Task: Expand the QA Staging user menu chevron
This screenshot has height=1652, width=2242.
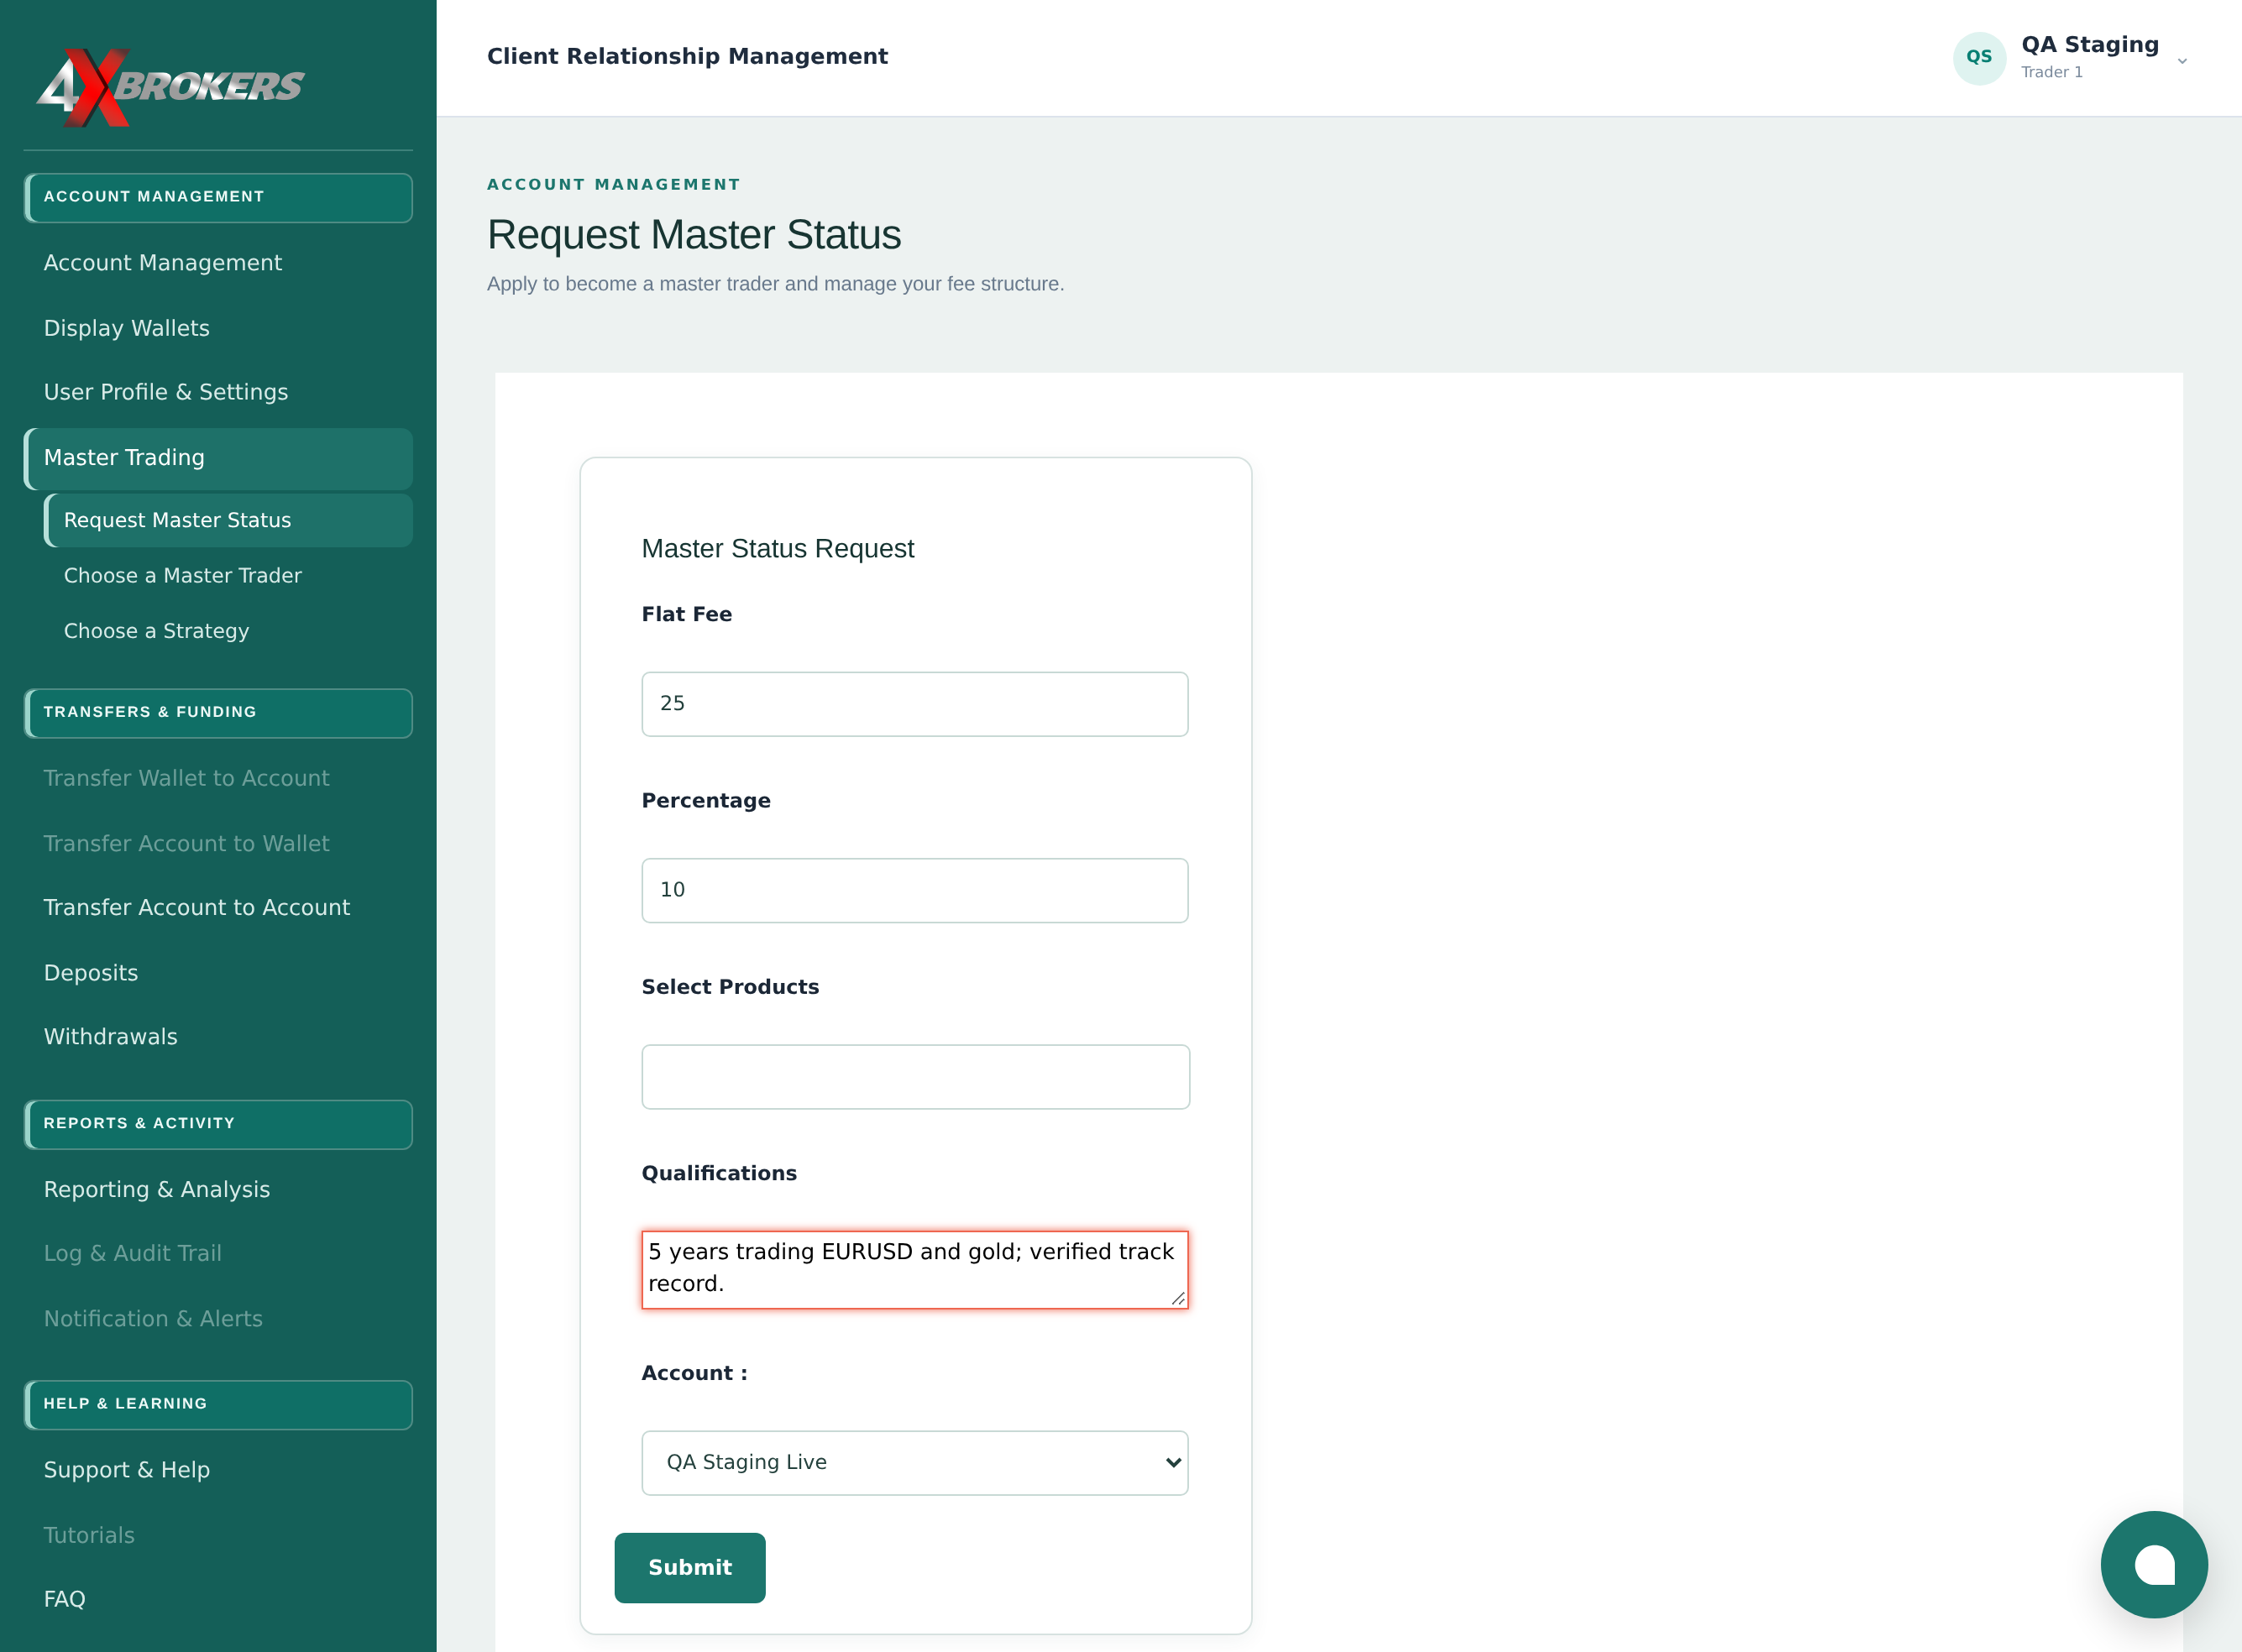Action: point(2182,61)
